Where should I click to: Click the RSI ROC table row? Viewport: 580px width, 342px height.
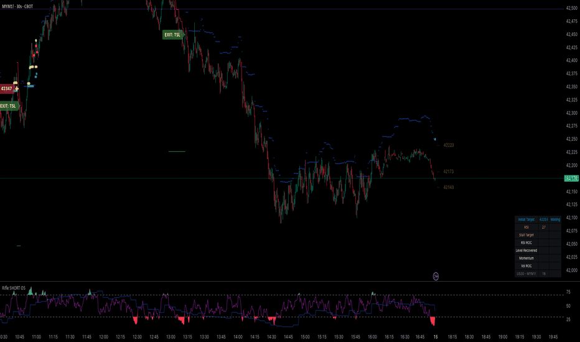[538, 243]
